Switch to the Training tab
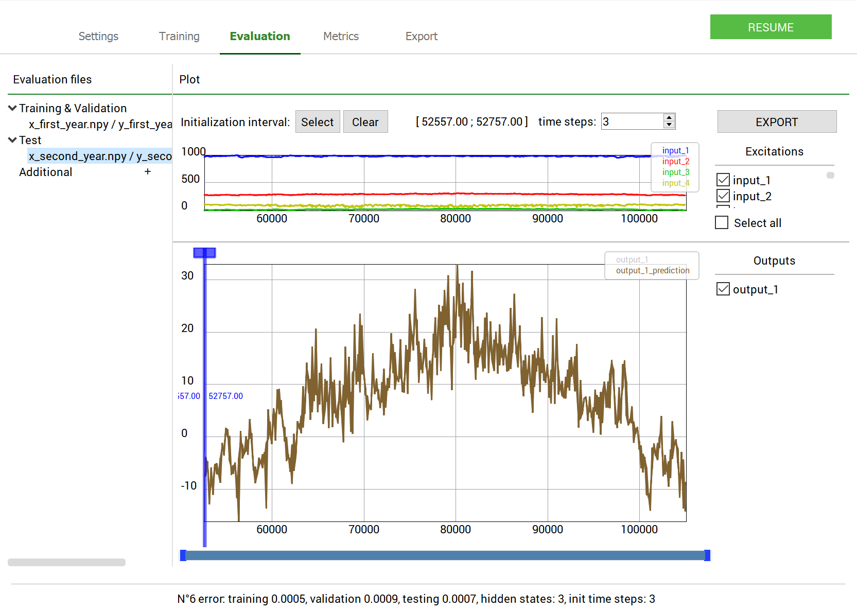This screenshot has width=857, height=610. tap(179, 36)
